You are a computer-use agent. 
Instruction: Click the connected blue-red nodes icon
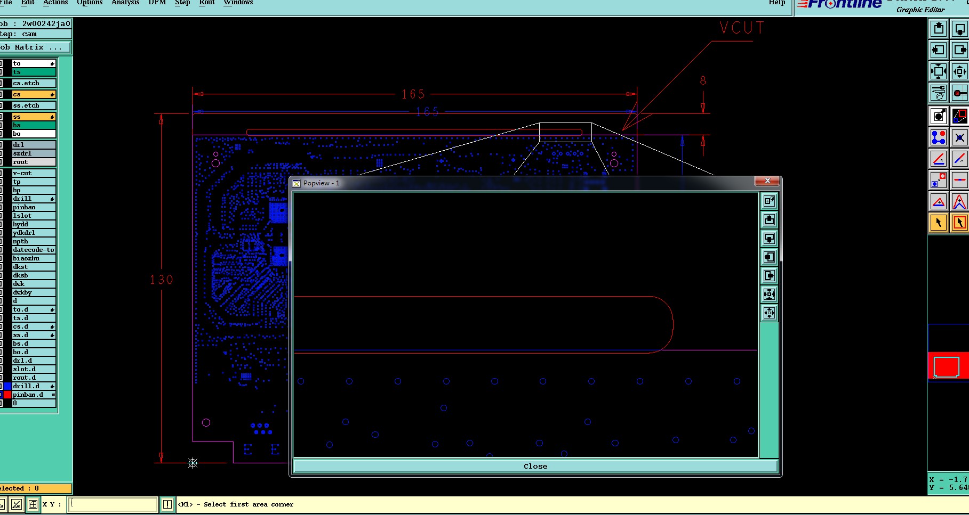tap(939, 137)
